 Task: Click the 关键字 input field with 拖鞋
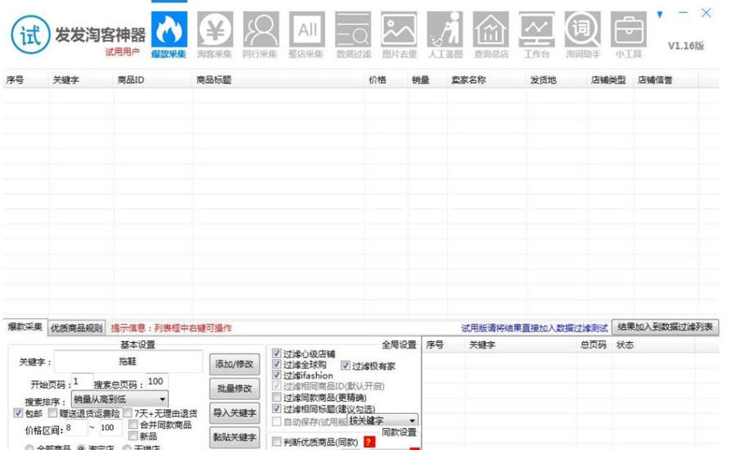click(x=129, y=361)
